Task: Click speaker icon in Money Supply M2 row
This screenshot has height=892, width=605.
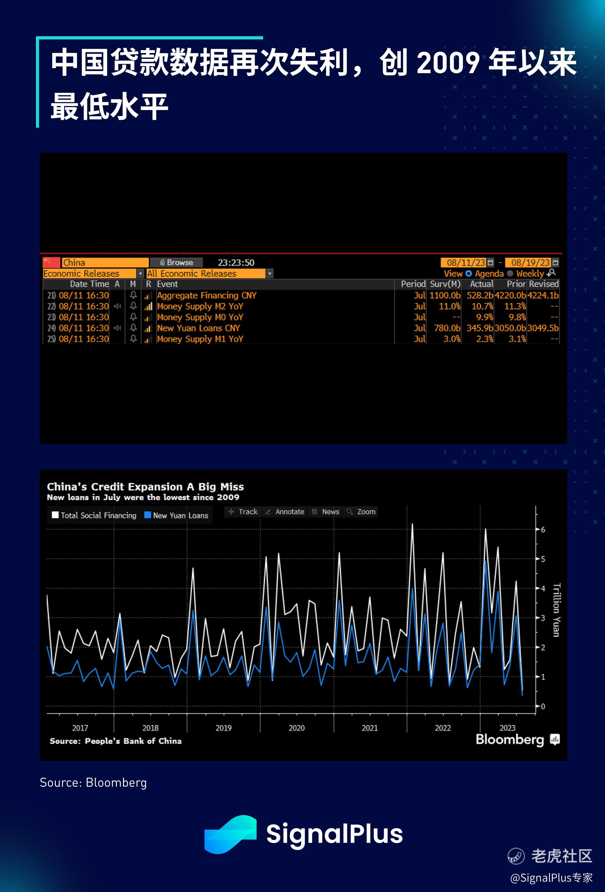Action: [x=118, y=306]
